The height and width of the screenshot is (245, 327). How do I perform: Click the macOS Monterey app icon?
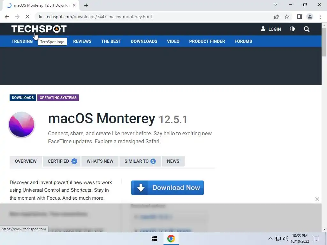pyautogui.click(x=21, y=125)
